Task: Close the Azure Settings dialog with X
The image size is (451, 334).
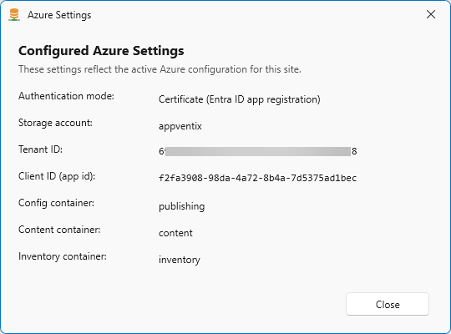Action: [x=431, y=14]
